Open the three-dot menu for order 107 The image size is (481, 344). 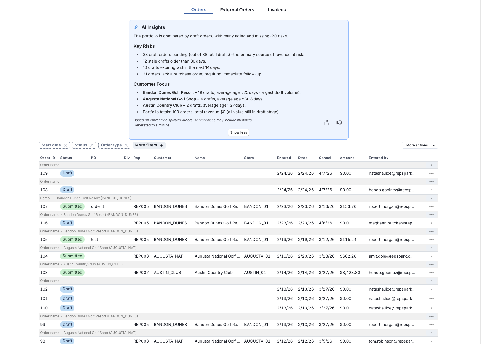pos(431,206)
